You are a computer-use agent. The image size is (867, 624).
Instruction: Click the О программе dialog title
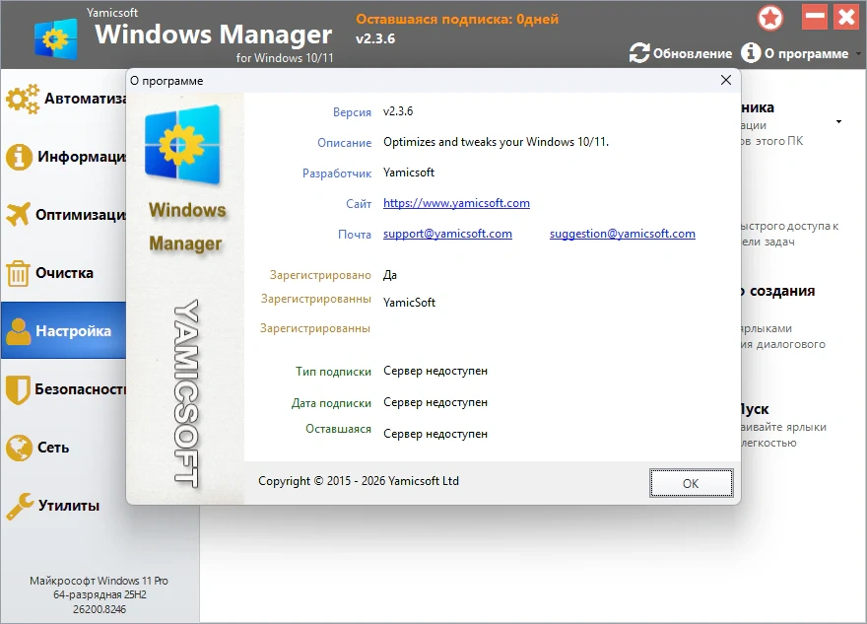167,81
